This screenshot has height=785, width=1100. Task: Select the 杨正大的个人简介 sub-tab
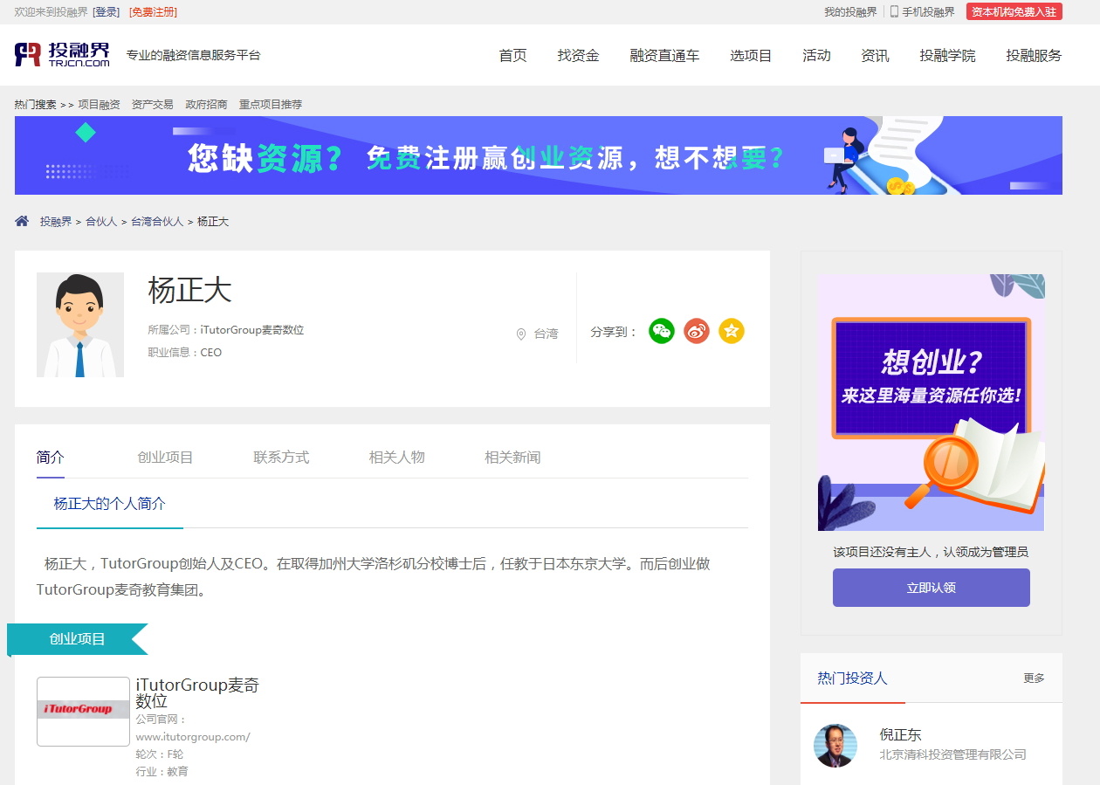tap(110, 504)
